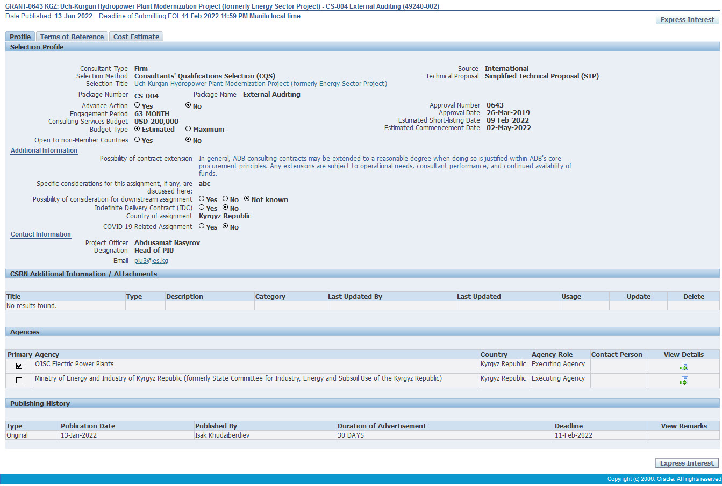Open the Uch-Kurgan Hydropower selection title link
This screenshot has width=722, height=486.
click(260, 84)
